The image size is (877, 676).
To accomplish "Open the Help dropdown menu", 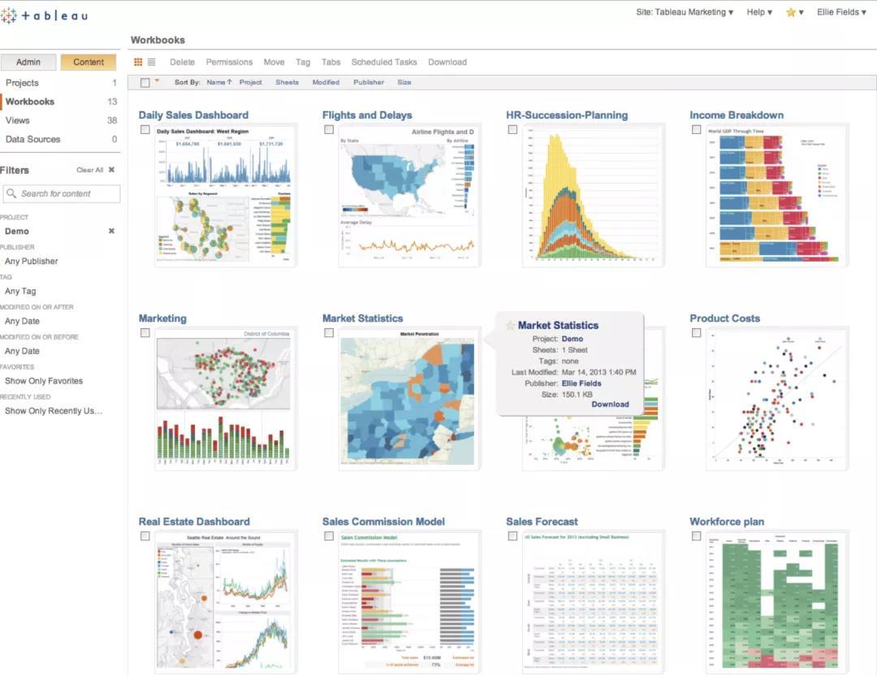I will [x=759, y=12].
